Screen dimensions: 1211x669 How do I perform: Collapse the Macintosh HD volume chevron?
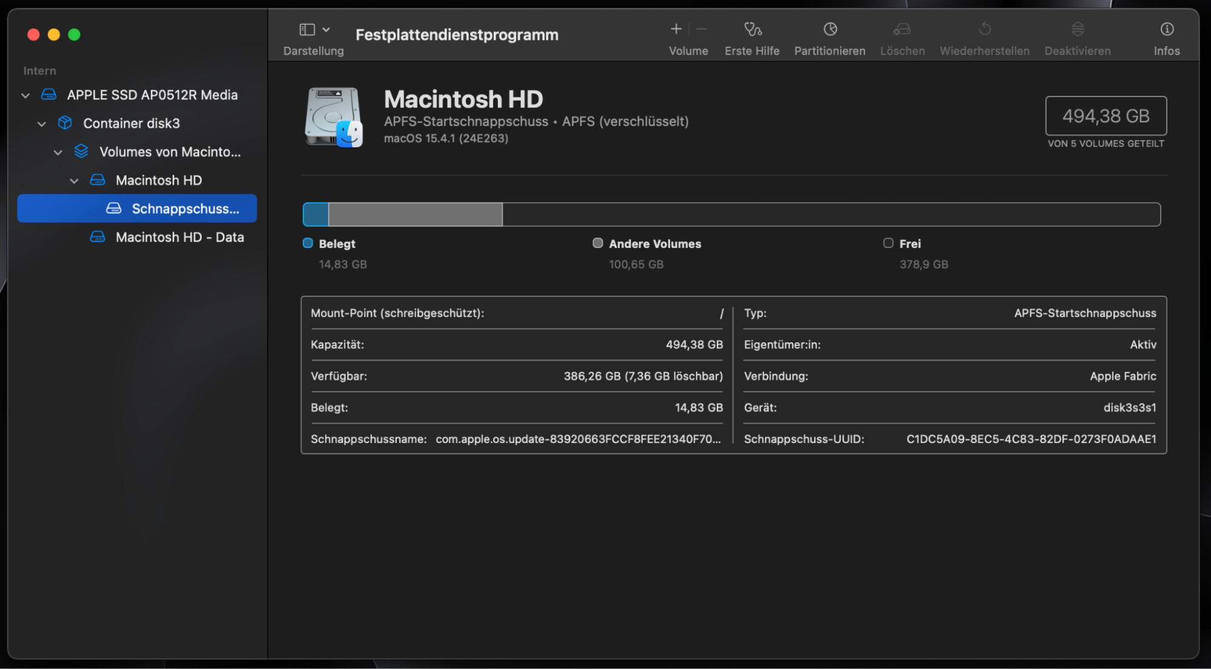pos(74,181)
